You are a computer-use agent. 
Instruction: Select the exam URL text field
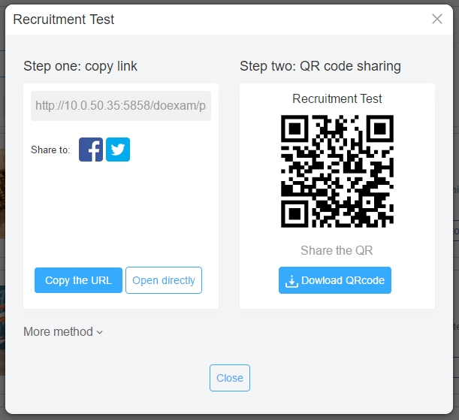[121, 106]
